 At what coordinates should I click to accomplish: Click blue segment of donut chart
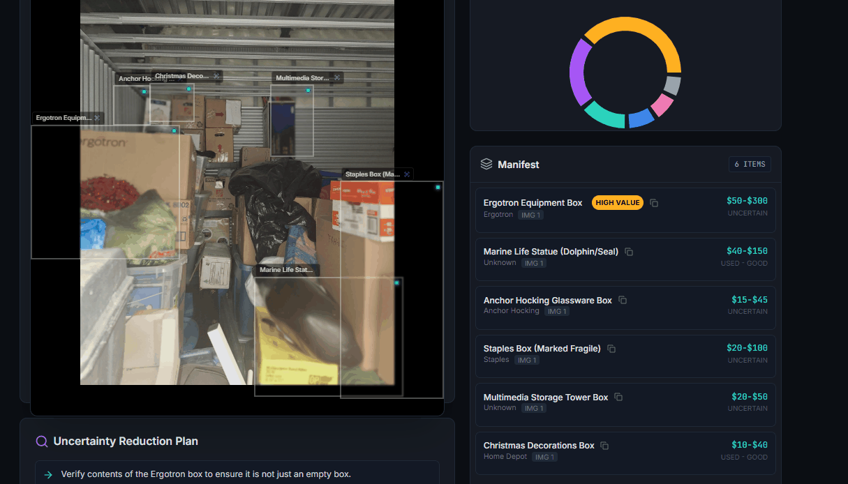(641, 120)
